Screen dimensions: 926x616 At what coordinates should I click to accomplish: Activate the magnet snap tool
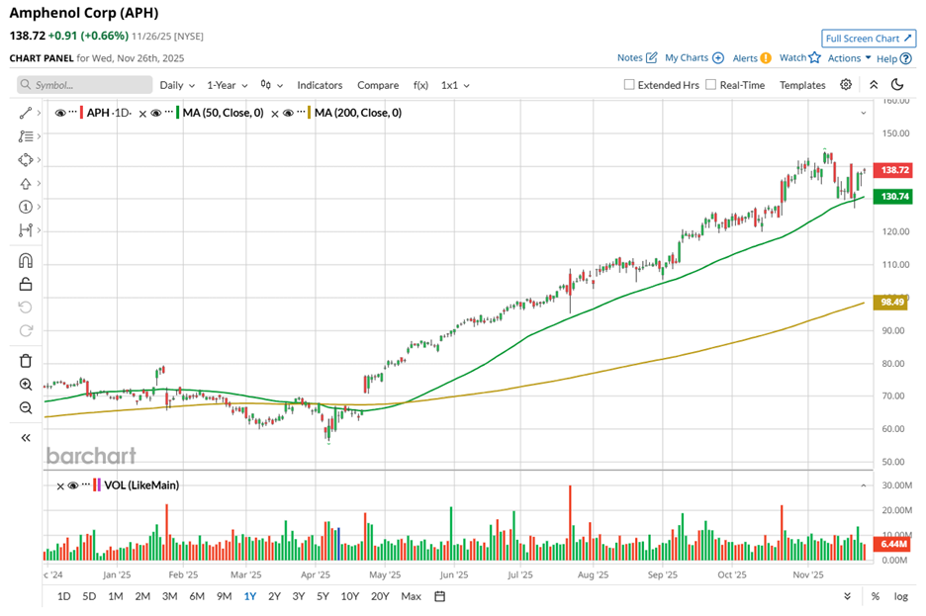tap(26, 261)
